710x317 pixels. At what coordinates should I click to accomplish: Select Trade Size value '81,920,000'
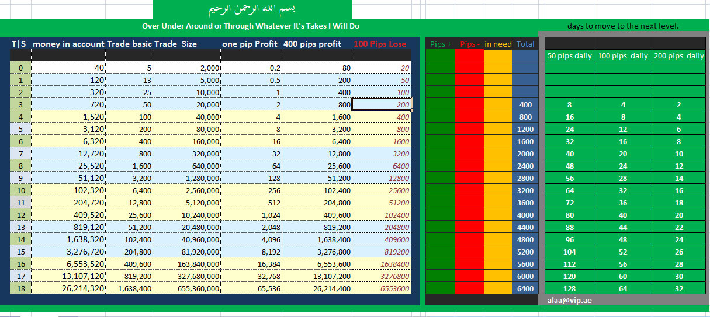click(x=187, y=252)
